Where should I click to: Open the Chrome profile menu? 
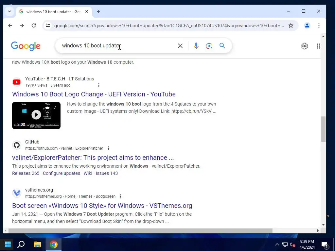307,25
